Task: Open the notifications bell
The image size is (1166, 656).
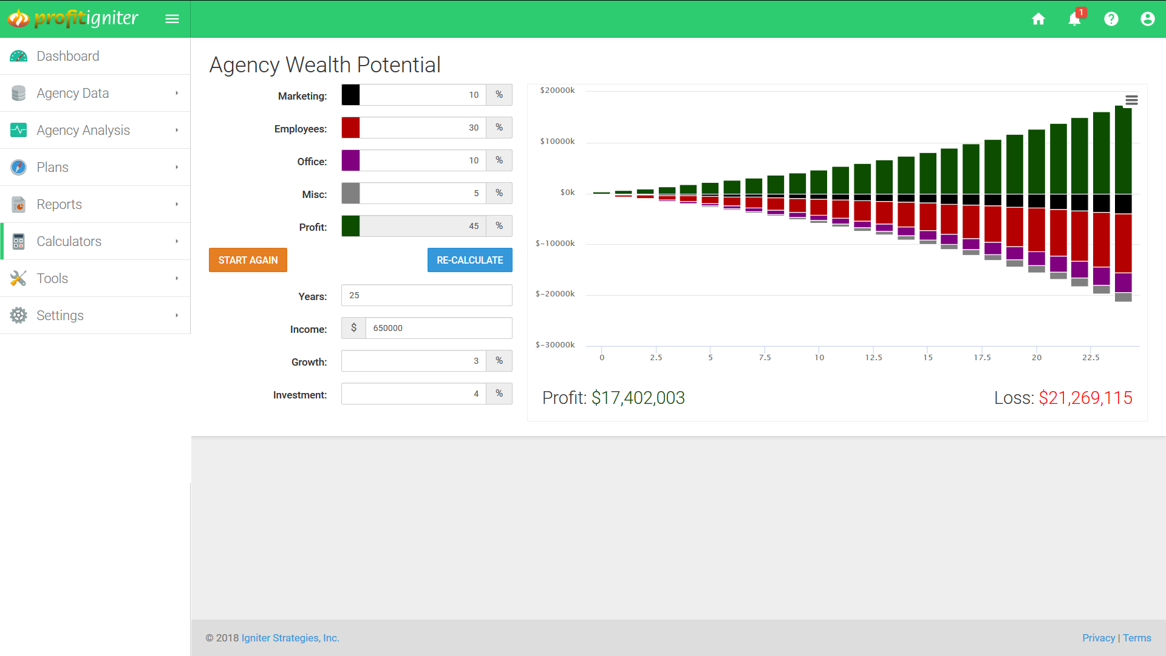Action: tap(1074, 19)
